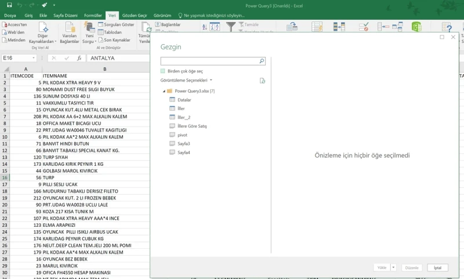Save the workbook with the diskette icon
464x279 pixels.
click(9, 5)
